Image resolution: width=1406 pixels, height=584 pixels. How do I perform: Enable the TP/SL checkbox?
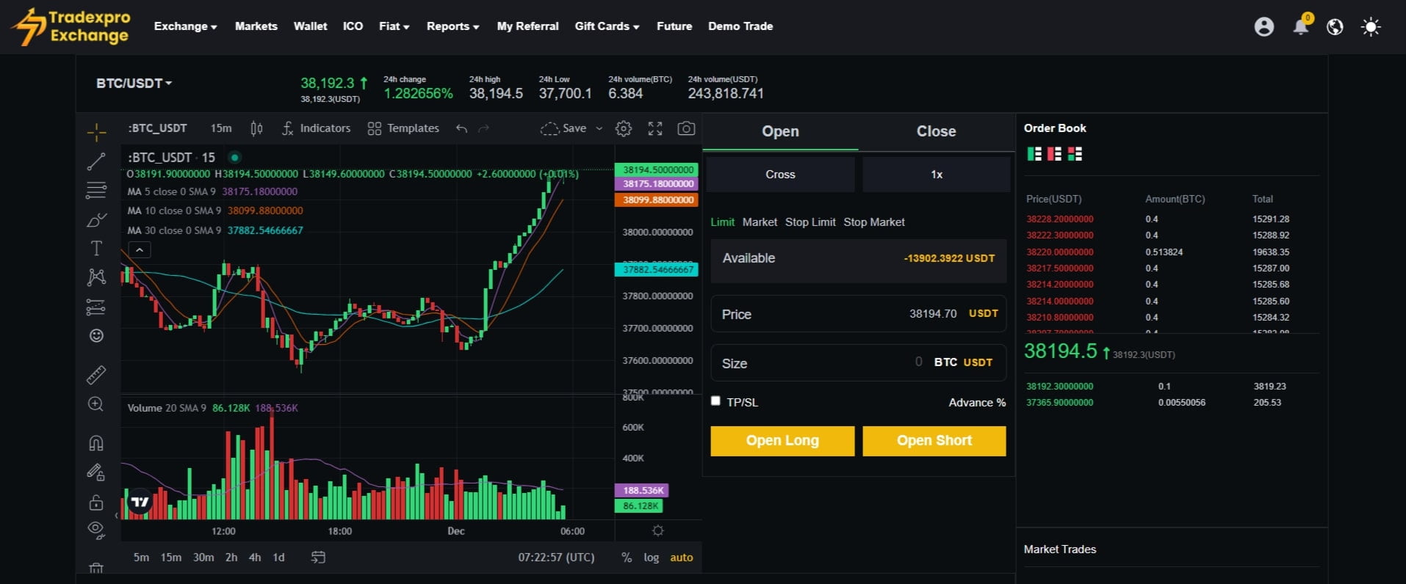pyautogui.click(x=715, y=401)
